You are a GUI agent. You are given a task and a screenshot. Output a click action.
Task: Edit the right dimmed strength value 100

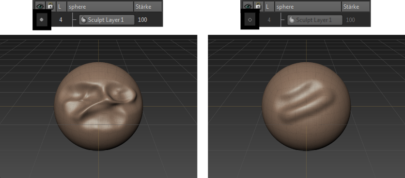[x=351, y=20]
